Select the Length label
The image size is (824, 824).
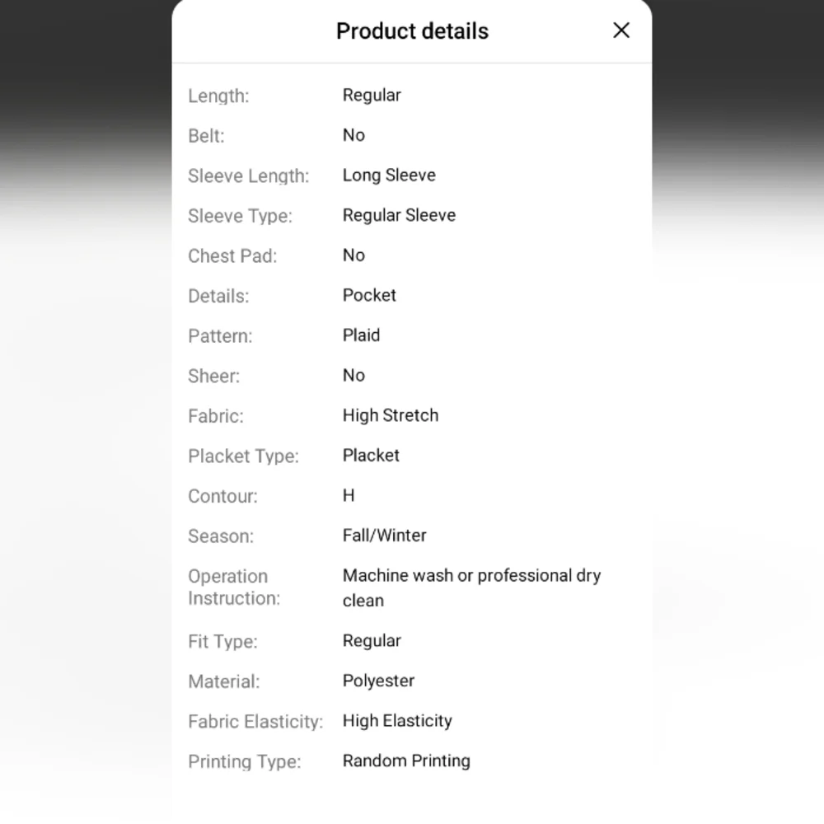coord(218,96)
